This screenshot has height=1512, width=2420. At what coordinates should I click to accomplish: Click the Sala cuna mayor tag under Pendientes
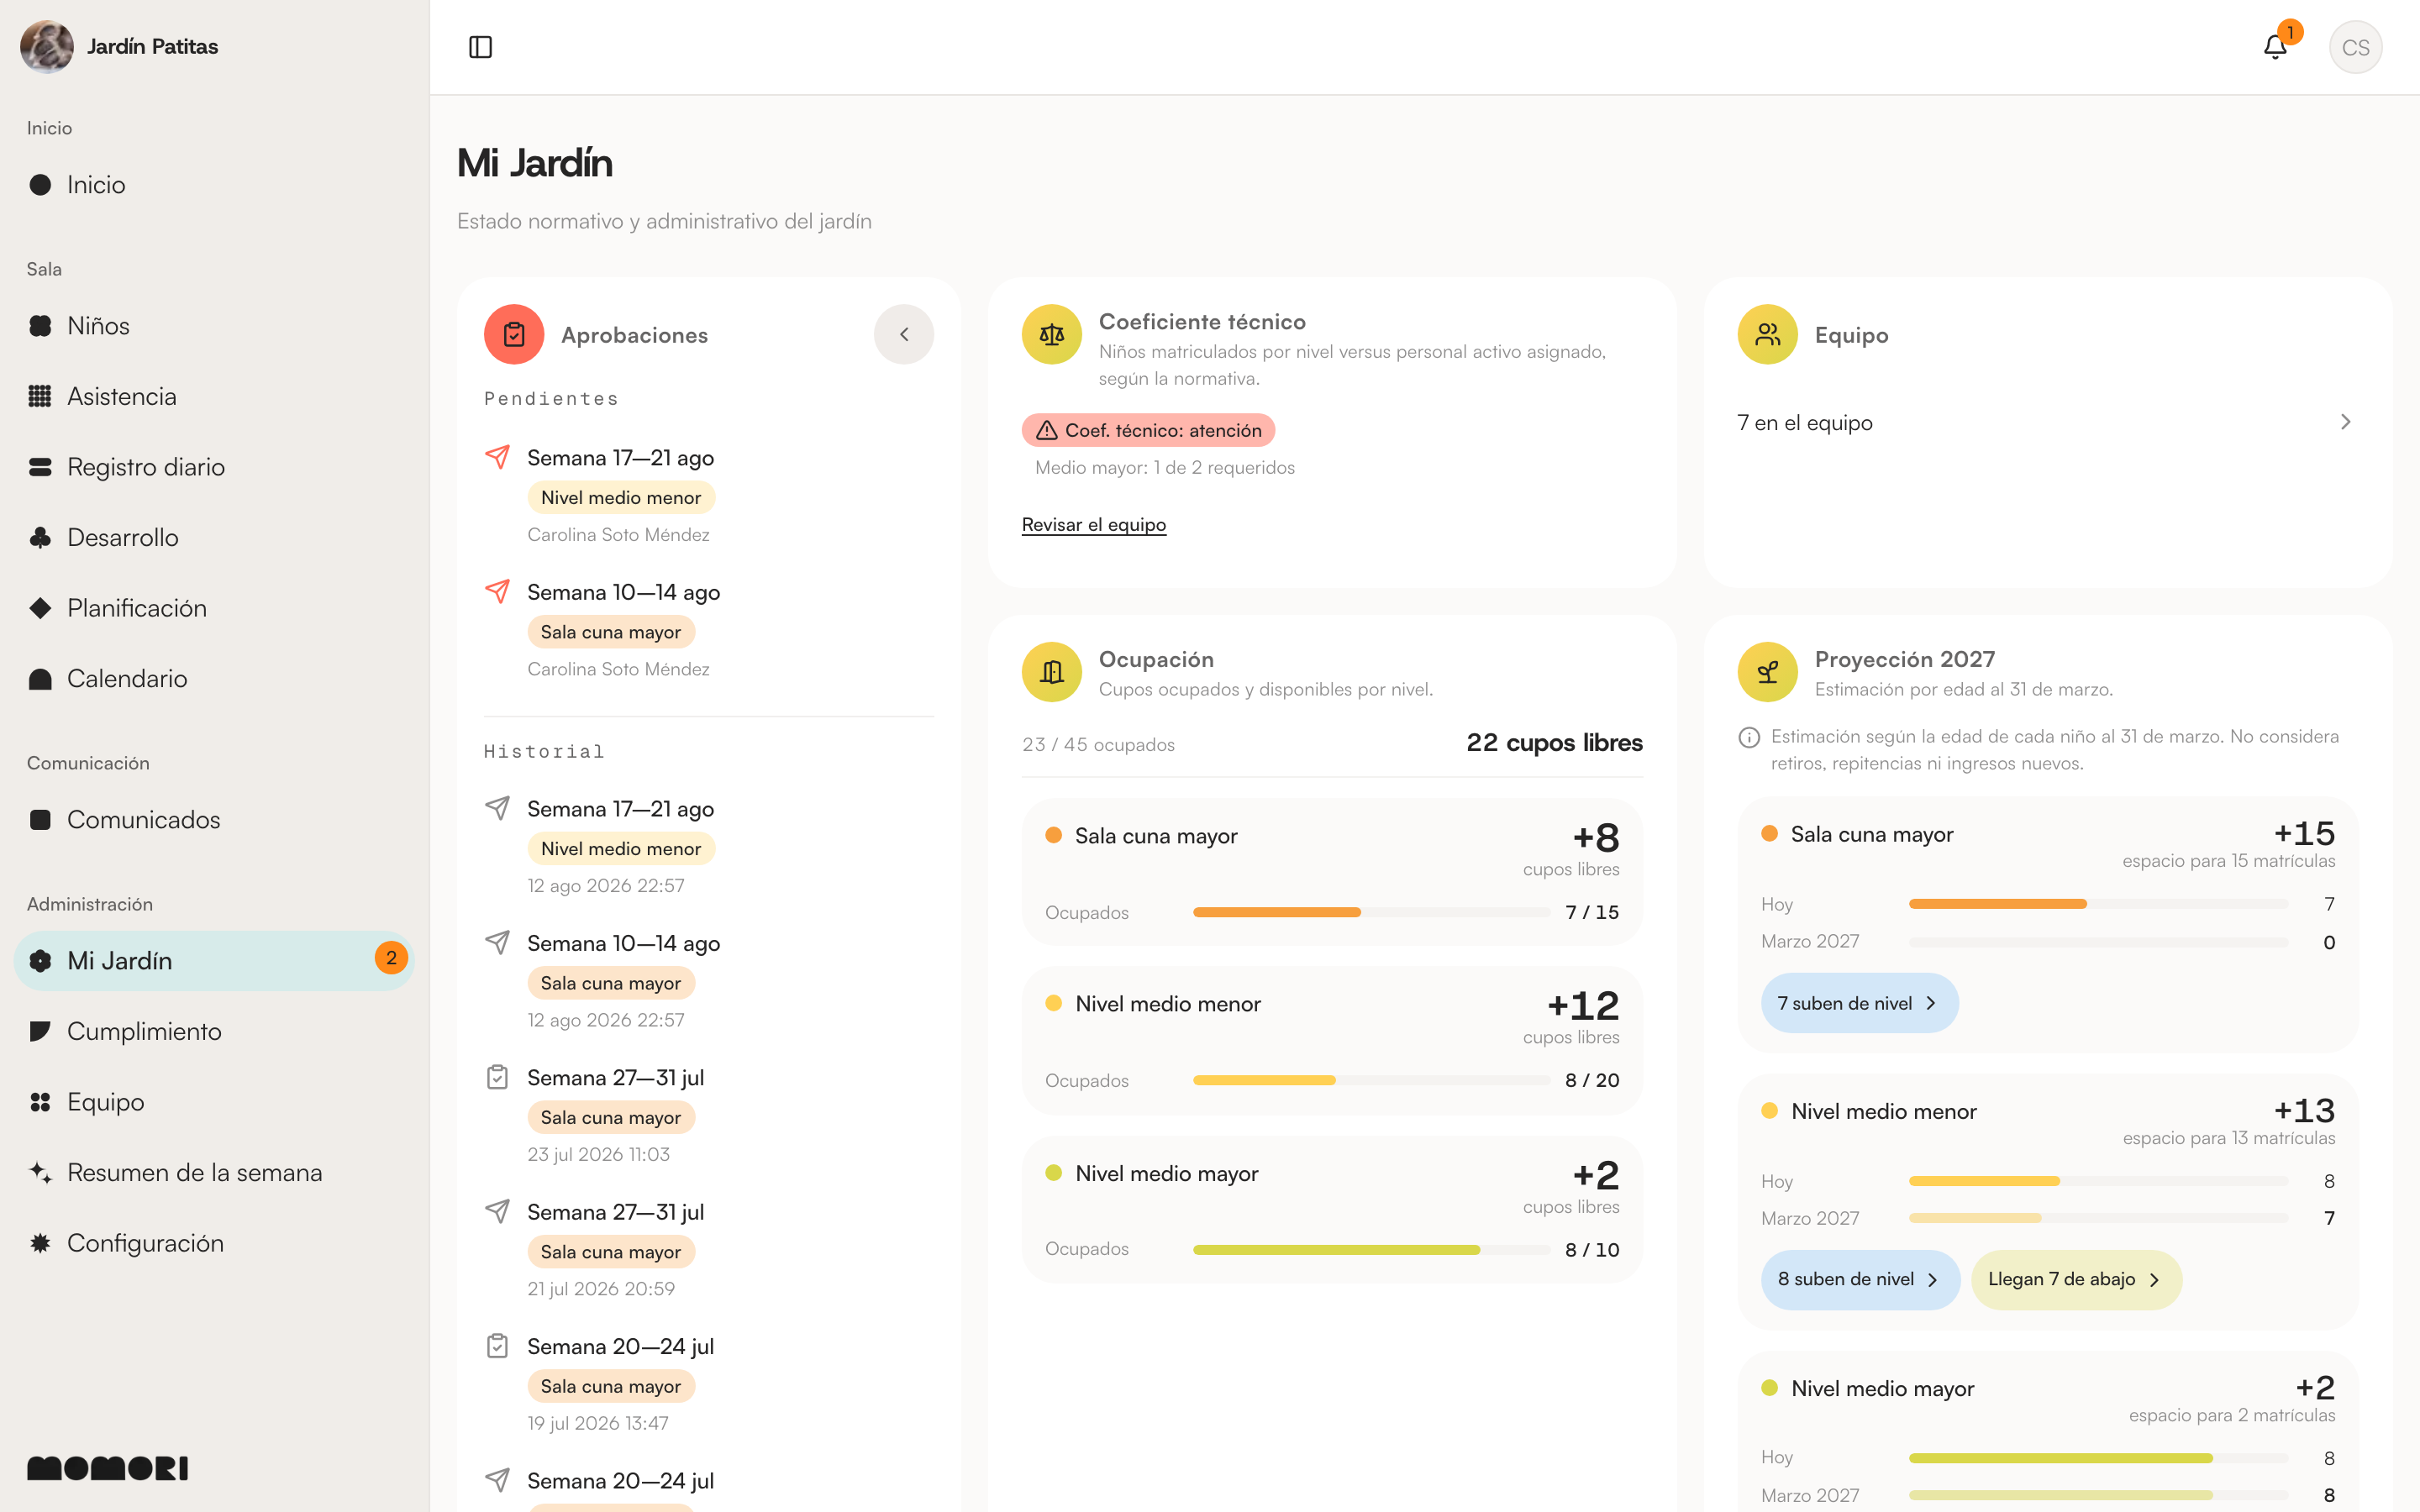tap(611, 632)
